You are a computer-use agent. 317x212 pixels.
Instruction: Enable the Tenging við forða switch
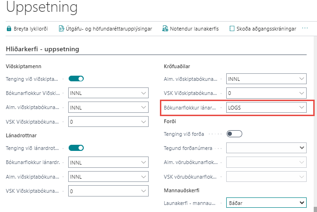click(x=234, y=133)
